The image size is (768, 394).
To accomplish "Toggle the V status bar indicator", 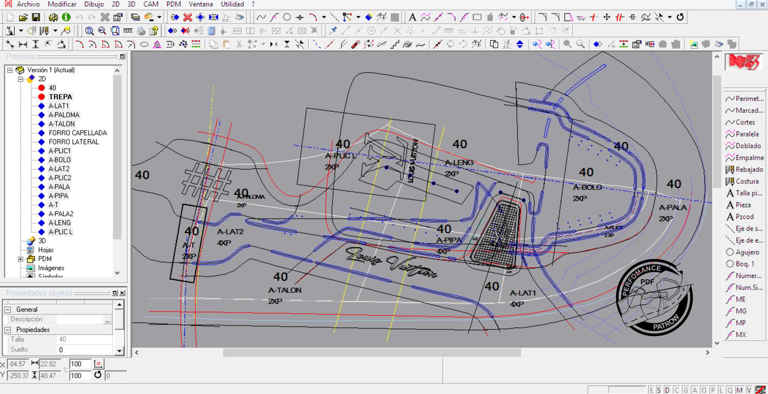I will pos(749,390).
